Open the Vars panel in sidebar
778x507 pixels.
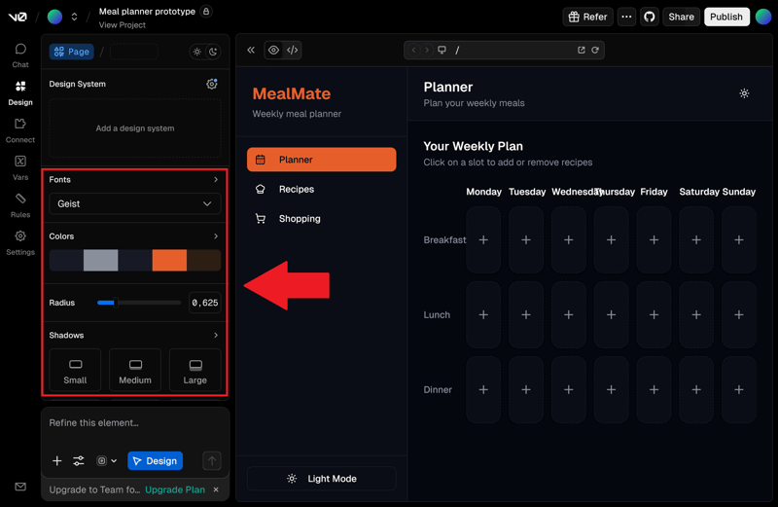(x=20, y=167)
